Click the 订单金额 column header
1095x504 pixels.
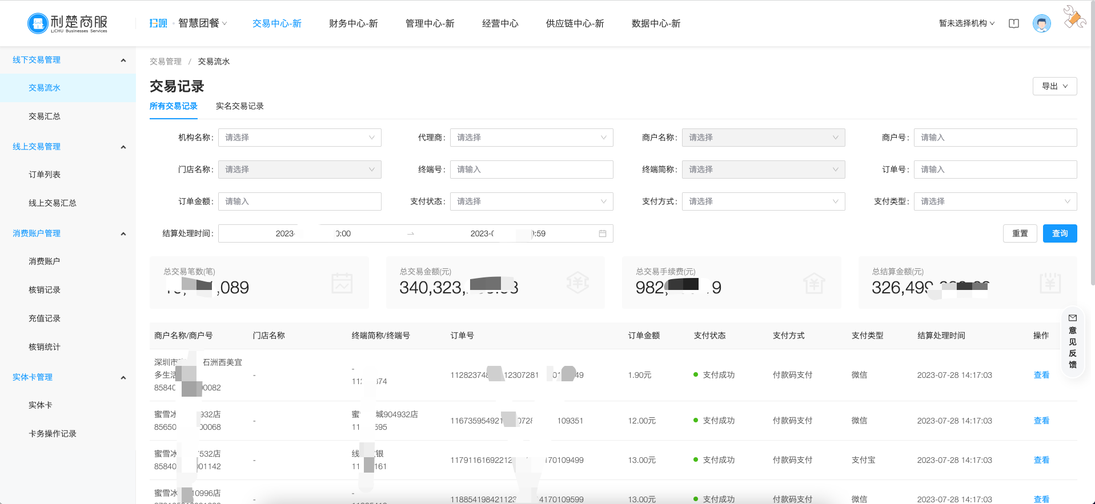point(644,336)
